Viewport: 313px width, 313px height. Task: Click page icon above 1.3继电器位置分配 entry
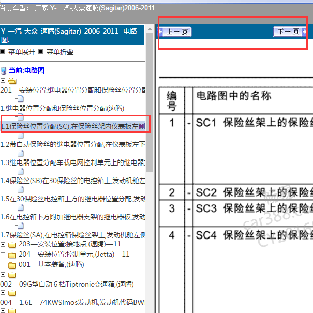(20, 153)
